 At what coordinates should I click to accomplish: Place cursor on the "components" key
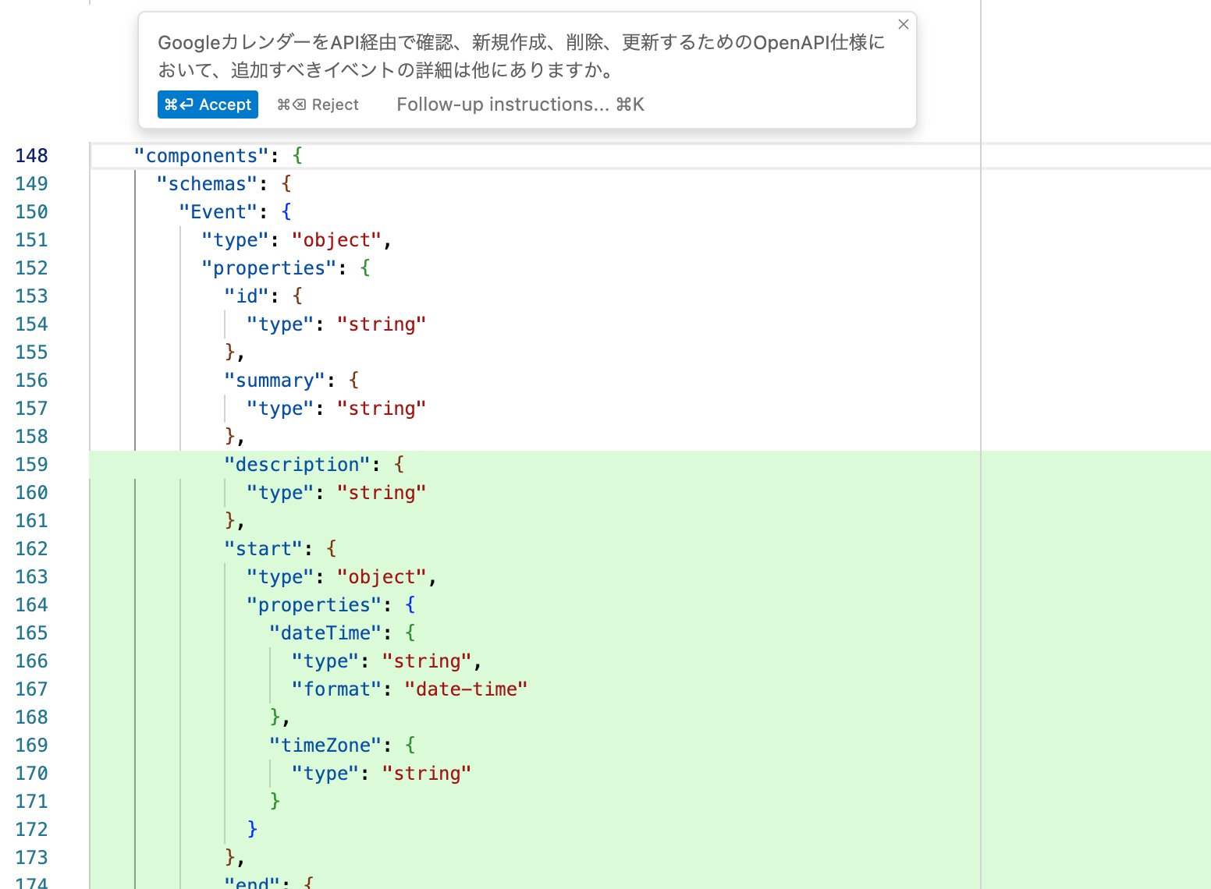click(x=201, y=156)
